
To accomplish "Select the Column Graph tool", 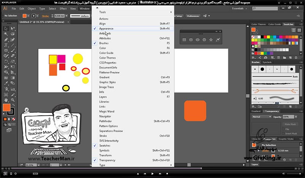I will click(x=13, y=89).
